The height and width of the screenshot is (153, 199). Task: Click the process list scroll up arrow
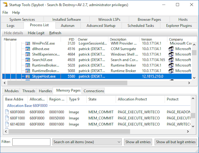(194, 45)
